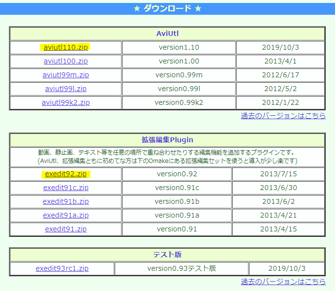Screen dimensions: 335x291
Task: Select the version0.91 cell in exedit91.zip row
Action: (177, 229)
